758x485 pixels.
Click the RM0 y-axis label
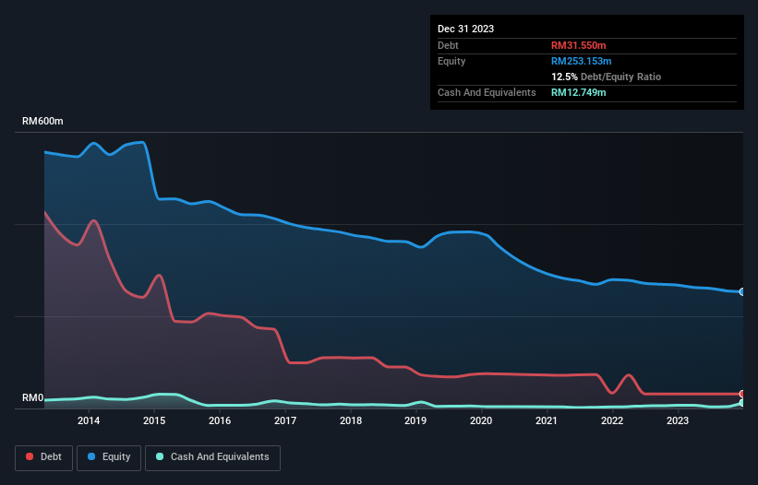pyautogui.click(x=33, y=398)
